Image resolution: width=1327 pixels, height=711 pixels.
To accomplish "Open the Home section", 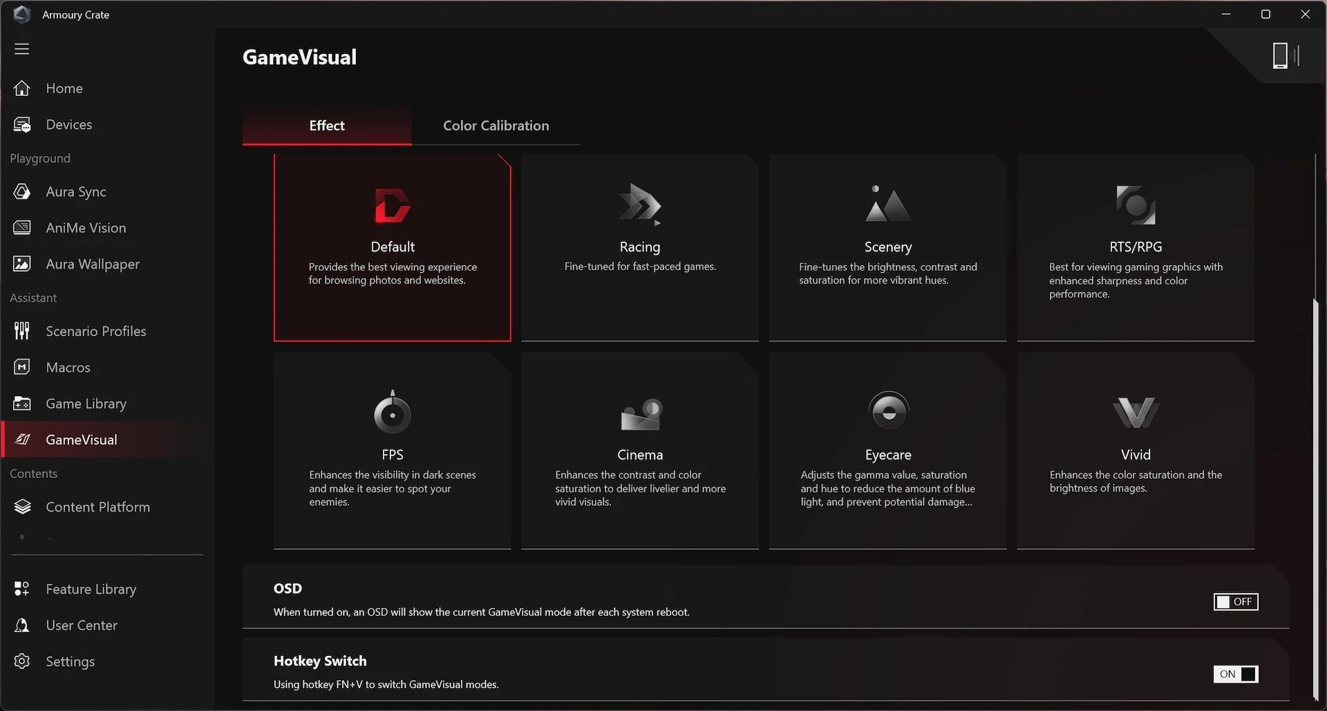I will (64, 88).
